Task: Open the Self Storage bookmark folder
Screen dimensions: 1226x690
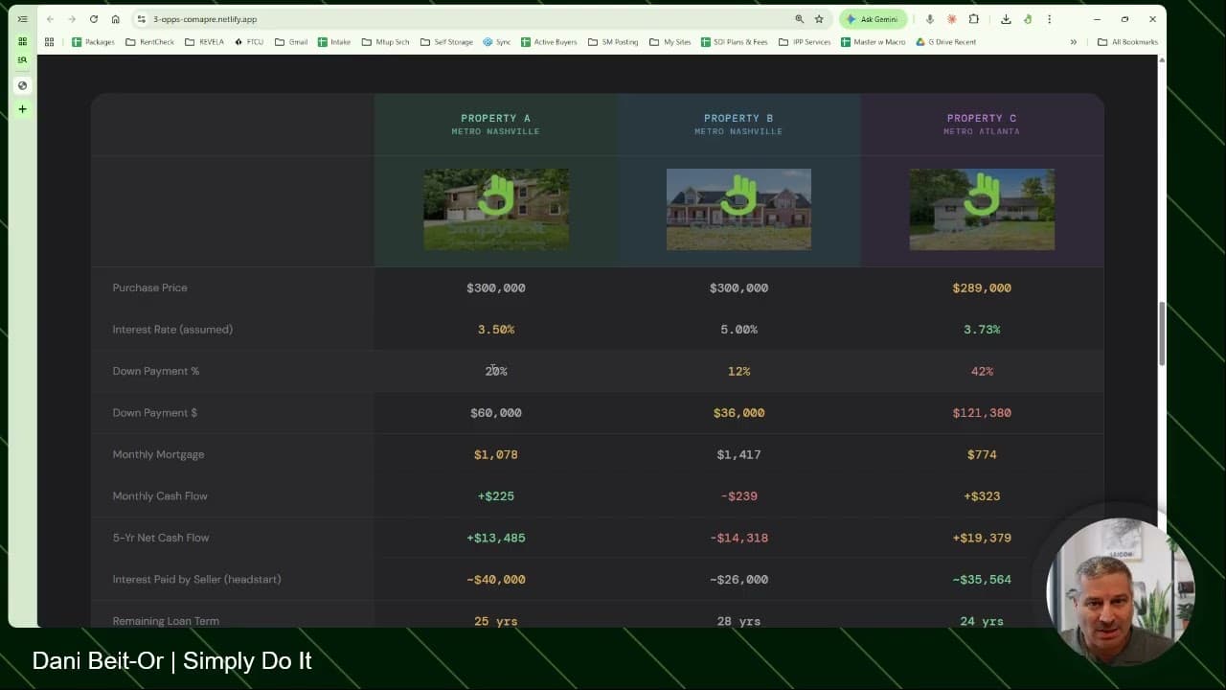Action: point(446,42)
